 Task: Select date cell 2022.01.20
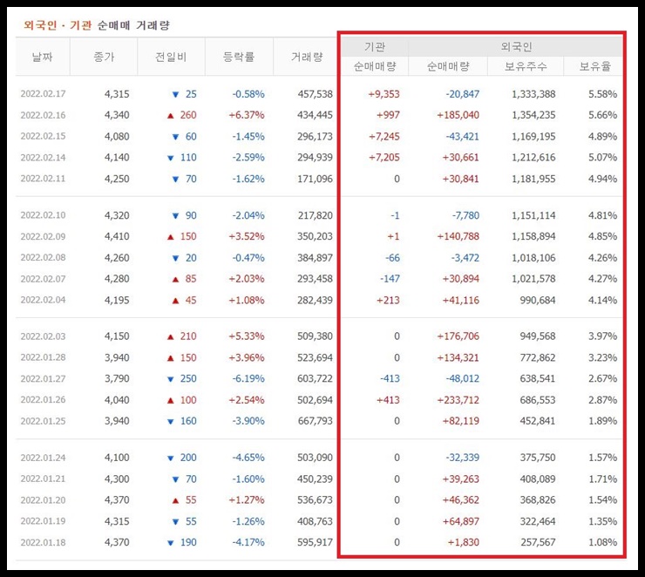pyautogui.click(x=44, y=500)
